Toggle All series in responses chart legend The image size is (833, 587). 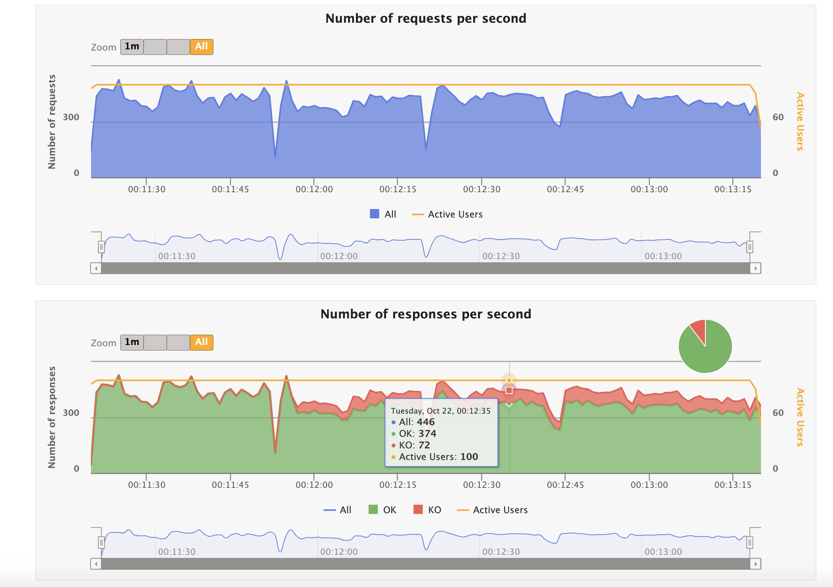click(337, 510)
